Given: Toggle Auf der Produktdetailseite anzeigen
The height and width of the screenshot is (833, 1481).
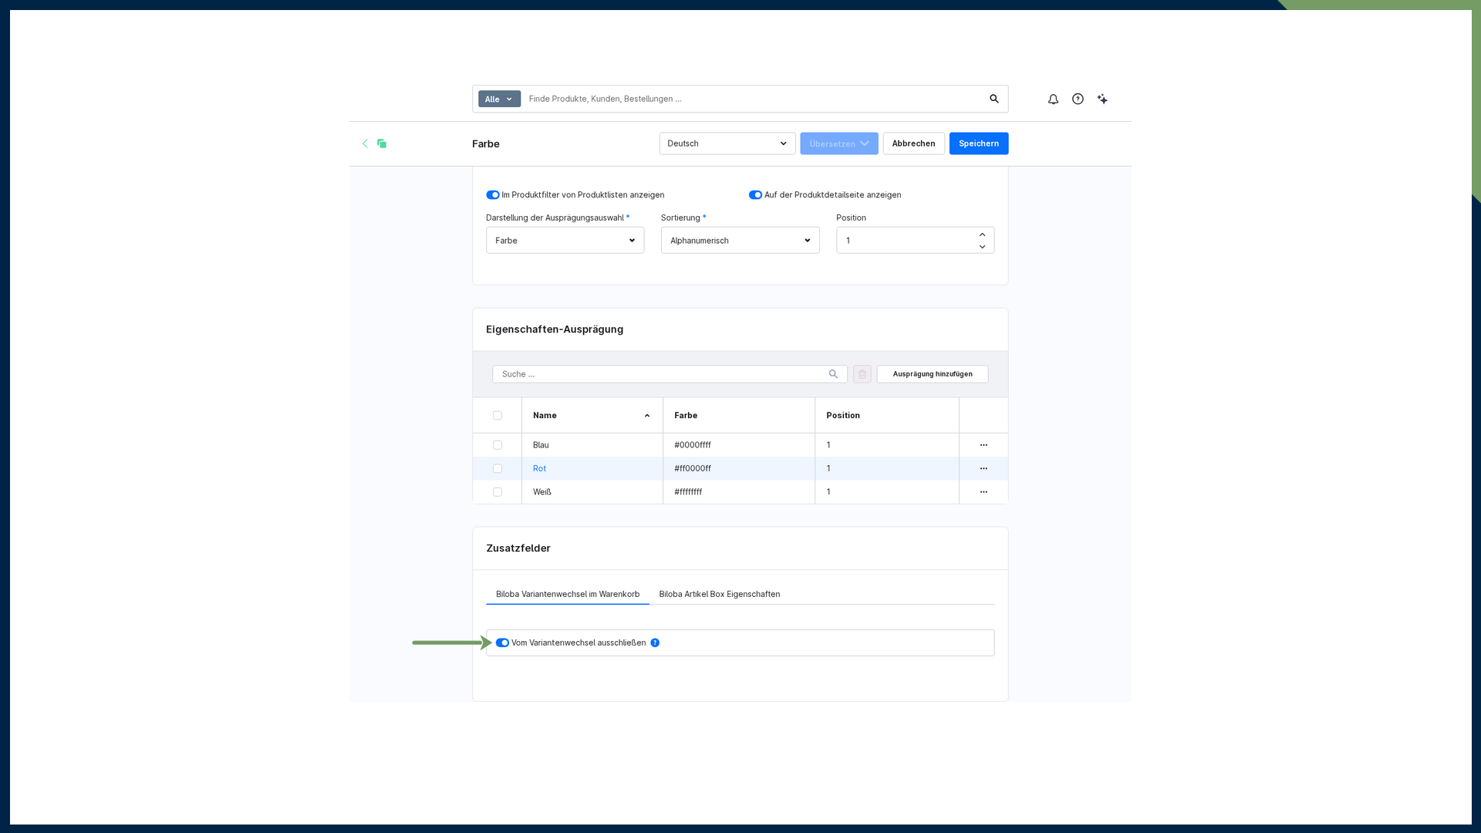Looking at the screenshot, I should click(x=755, y=195).
